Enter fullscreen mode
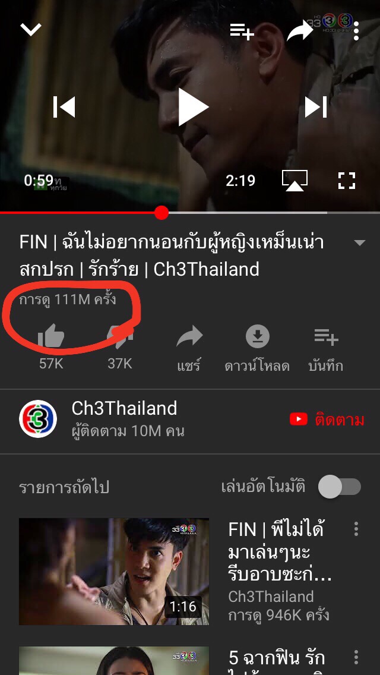The image size is (380, 675). tap(346, 181)
